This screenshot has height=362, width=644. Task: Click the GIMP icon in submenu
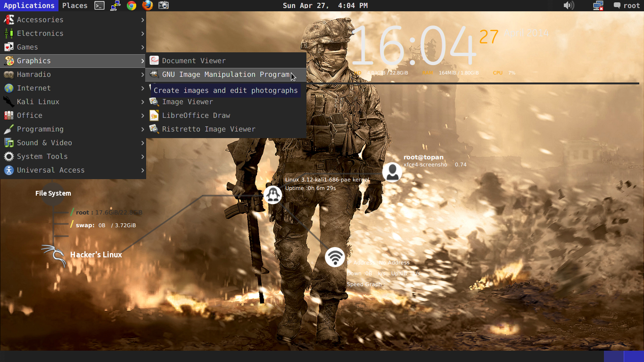[154, 74]
